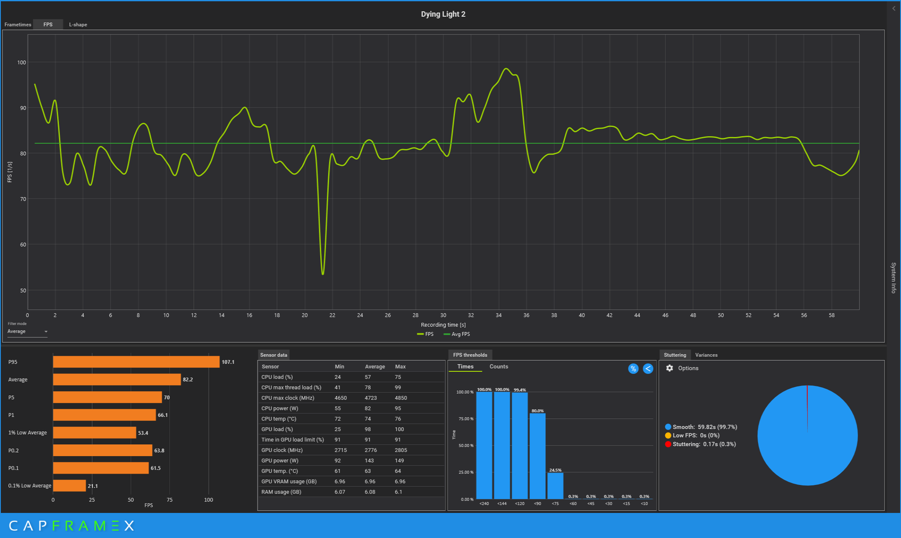
Task: Click the CapFrameX logo
Action: (72, 525)
